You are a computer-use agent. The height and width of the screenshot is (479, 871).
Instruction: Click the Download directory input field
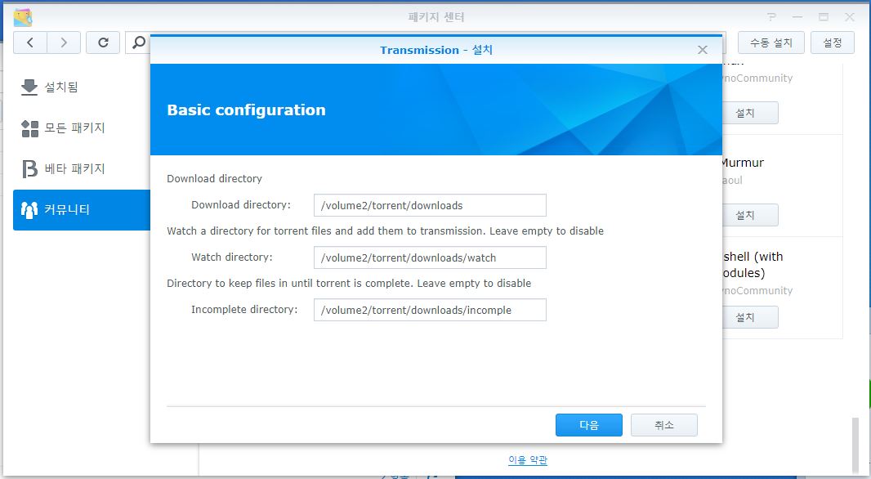[430, 205]
